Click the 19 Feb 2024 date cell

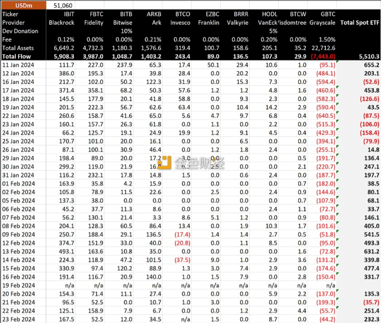18,286
